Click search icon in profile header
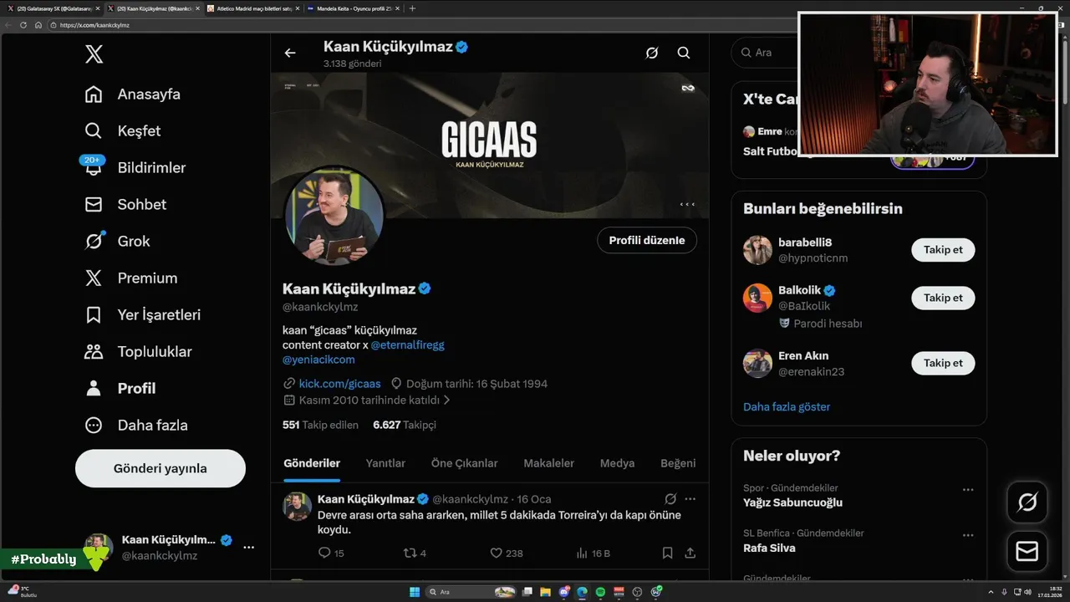Screen dimensions: 1070x602 [x=684, y=53]
